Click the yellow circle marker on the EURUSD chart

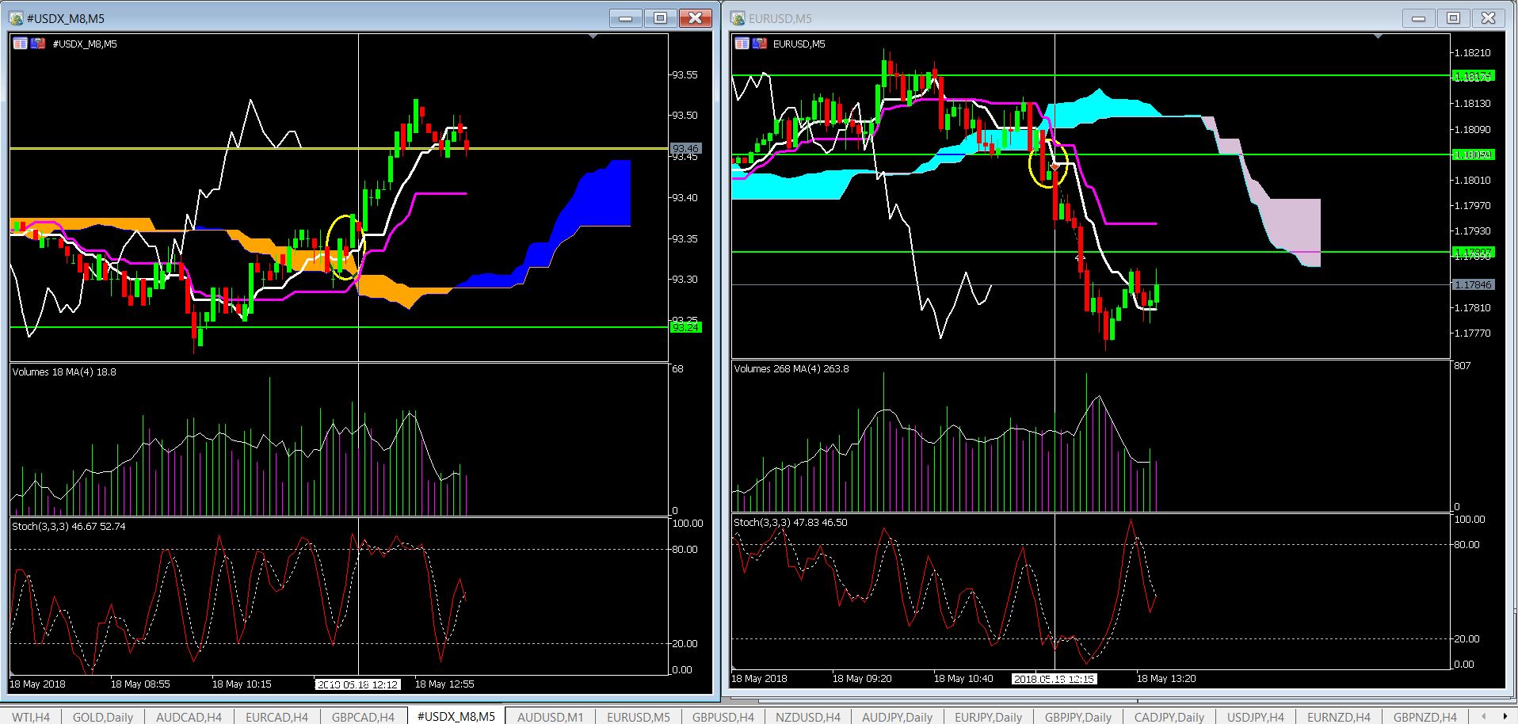(1048, 163)
